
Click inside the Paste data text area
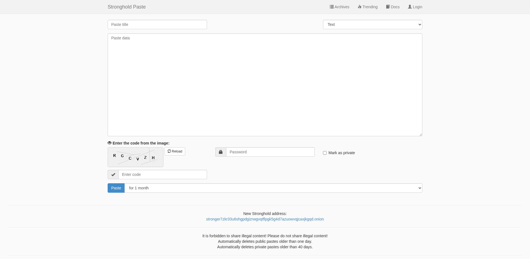point(265,85)
